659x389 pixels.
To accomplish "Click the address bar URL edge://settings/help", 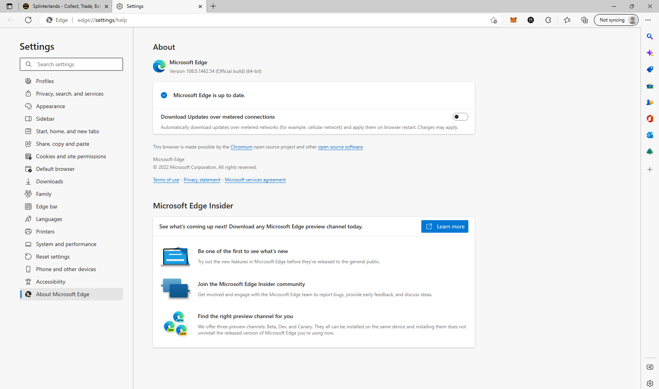I will (102, 20).
